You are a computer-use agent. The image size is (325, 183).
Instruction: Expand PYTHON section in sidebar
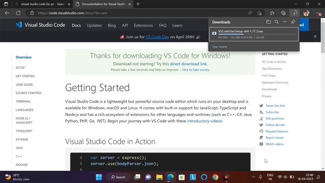tap(22, 139)
